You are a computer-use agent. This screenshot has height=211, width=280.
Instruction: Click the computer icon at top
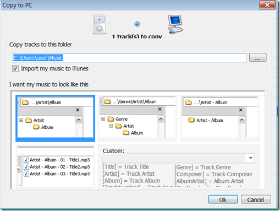click(175, 24)
